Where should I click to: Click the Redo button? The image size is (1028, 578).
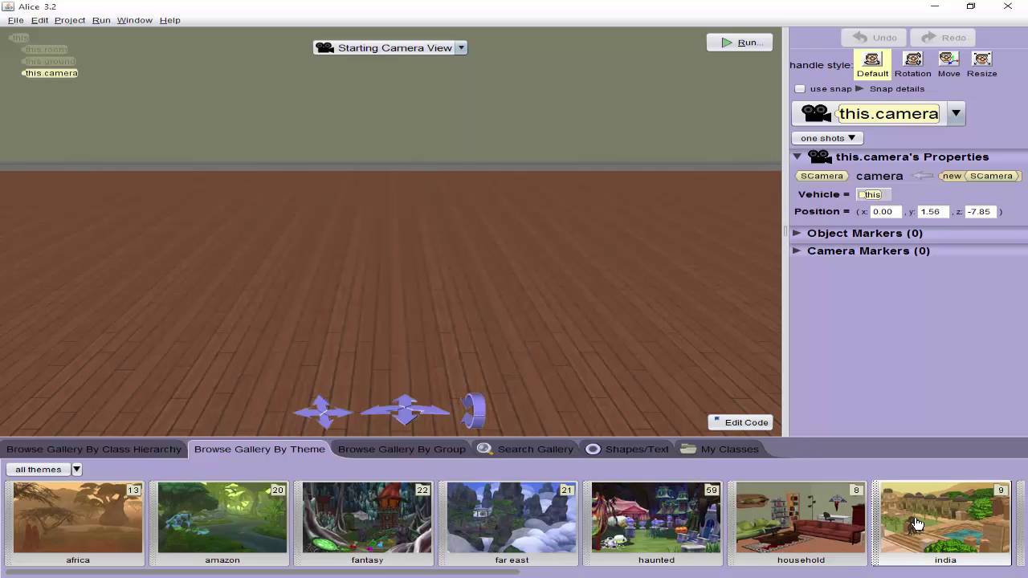click(x=944, y=38)
